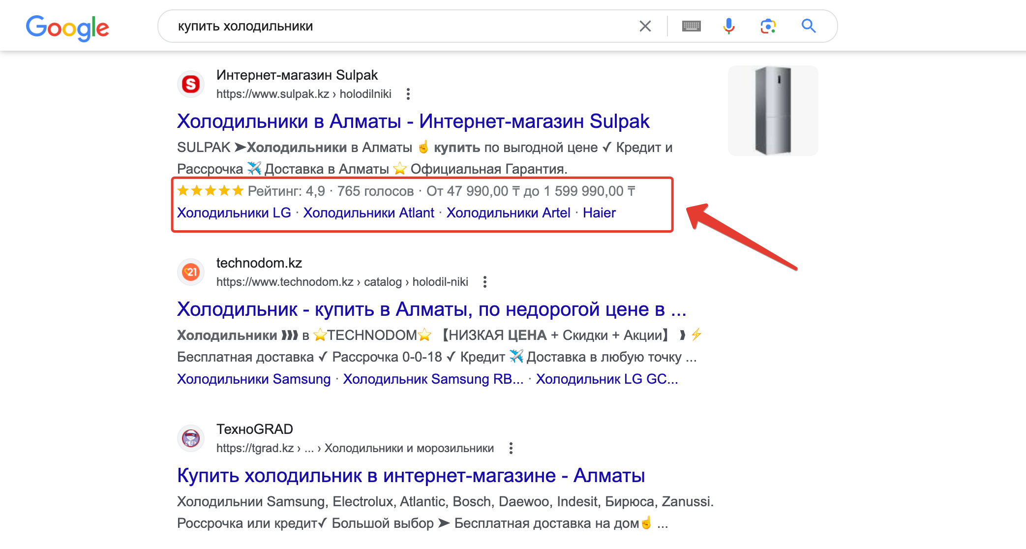
Task: Open Холодильники в Алматы Sulpak result title
Action: pos(413,121)
